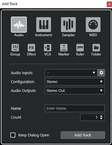Open the Audio Outputs Stereo Out dropdown

75,91
